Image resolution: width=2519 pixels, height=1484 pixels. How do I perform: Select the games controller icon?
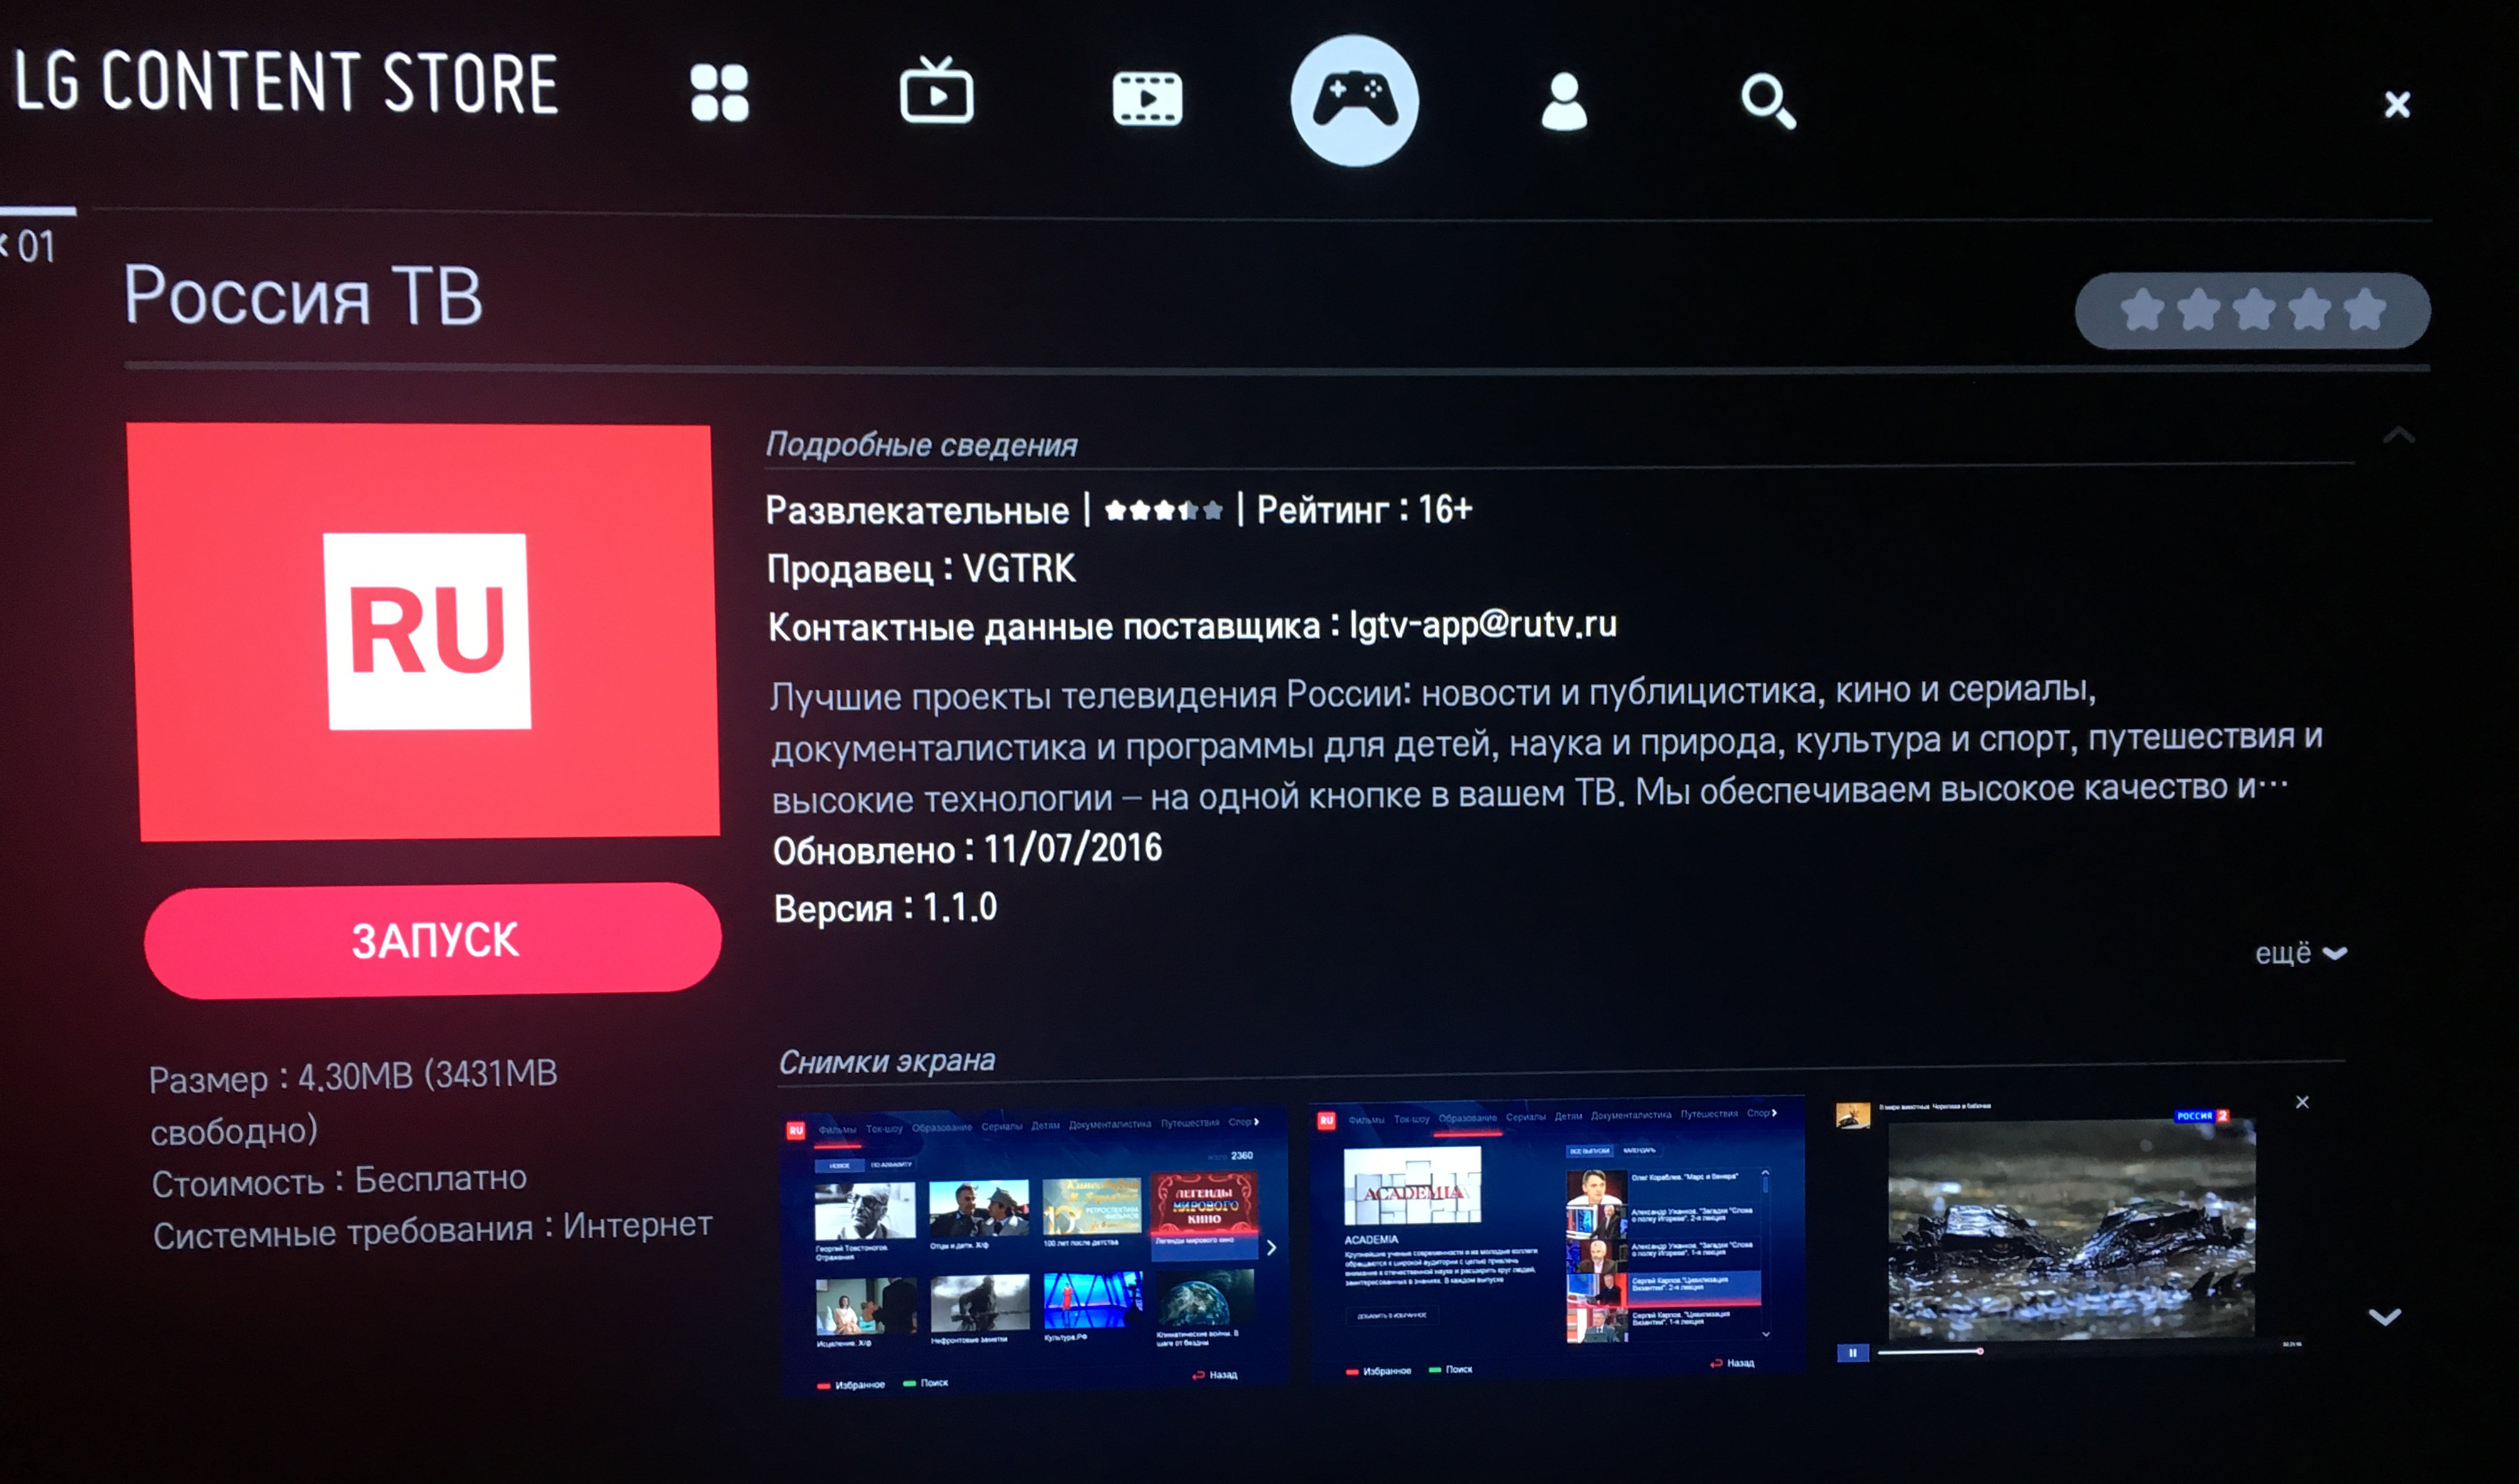(x=1354, y=100)
